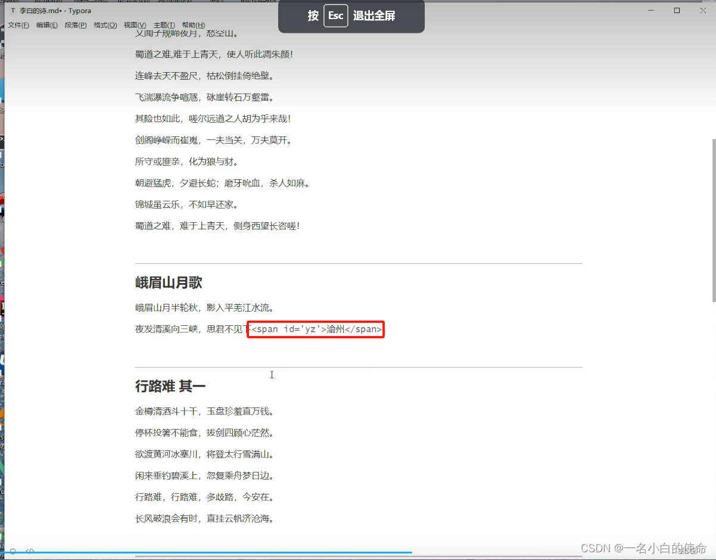Open the 段落 menu
The width and height of the screenshot is (716, 560).
point(76,25)
